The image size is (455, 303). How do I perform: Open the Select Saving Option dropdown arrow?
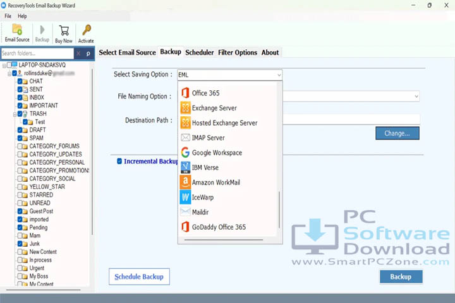279,75
